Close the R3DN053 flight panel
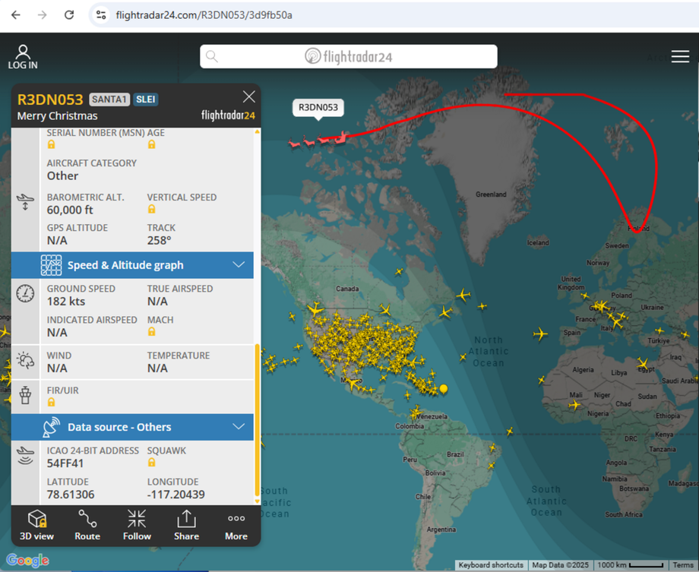The width and height of the screenshot is (699, 572). tap(248, 96)
